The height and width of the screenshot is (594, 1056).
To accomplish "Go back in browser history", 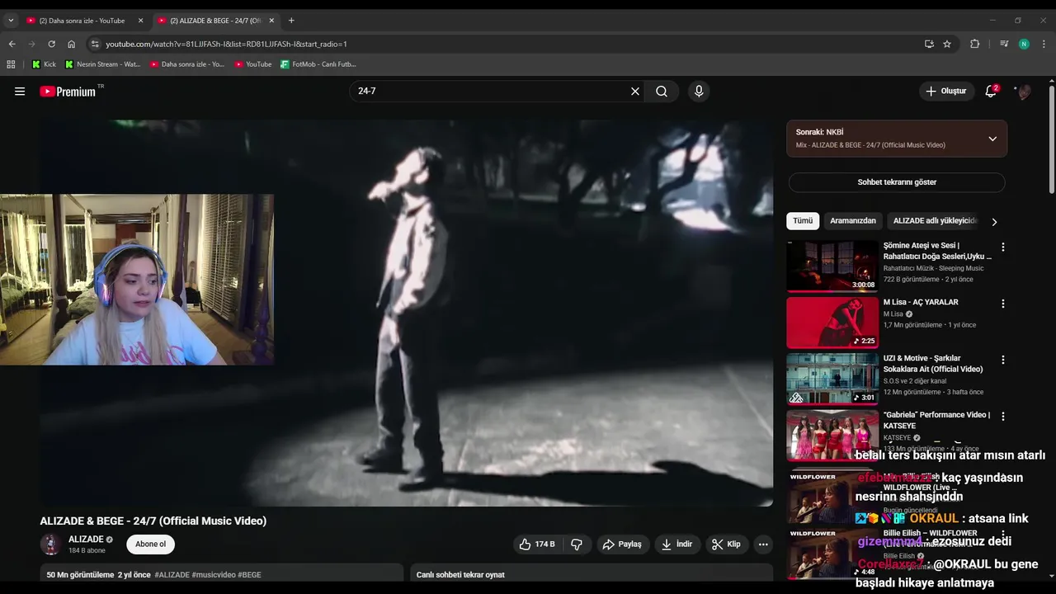I will [12, 44].
